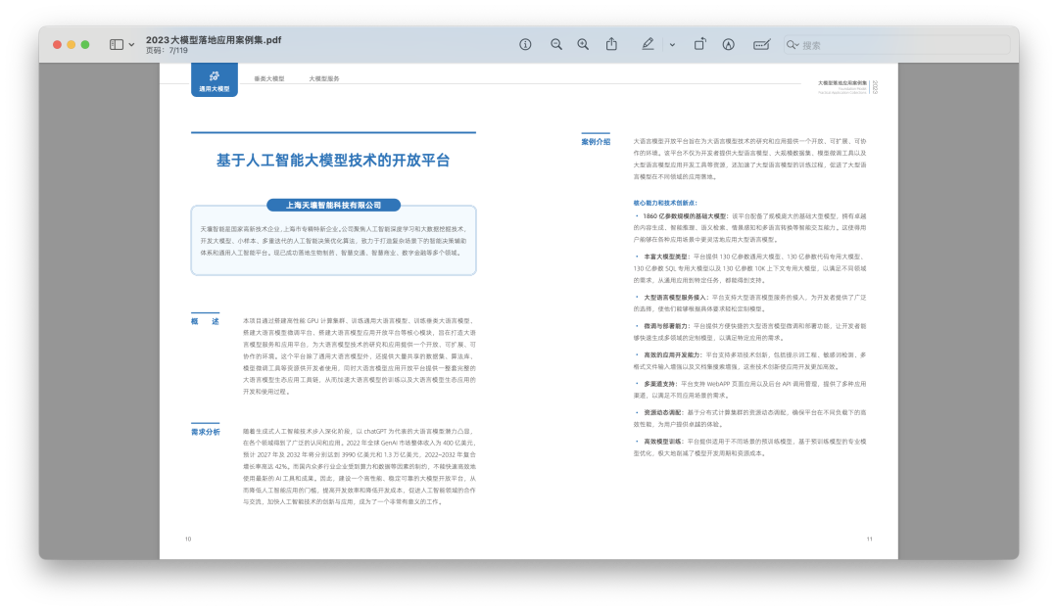The height and width of the screenshot is (611, 1058).
Task: Open the Highlight annotation tool
Action: click(x=729, y=44)
